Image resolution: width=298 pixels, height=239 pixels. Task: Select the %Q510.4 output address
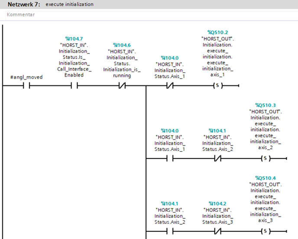[x=265, y=178]
